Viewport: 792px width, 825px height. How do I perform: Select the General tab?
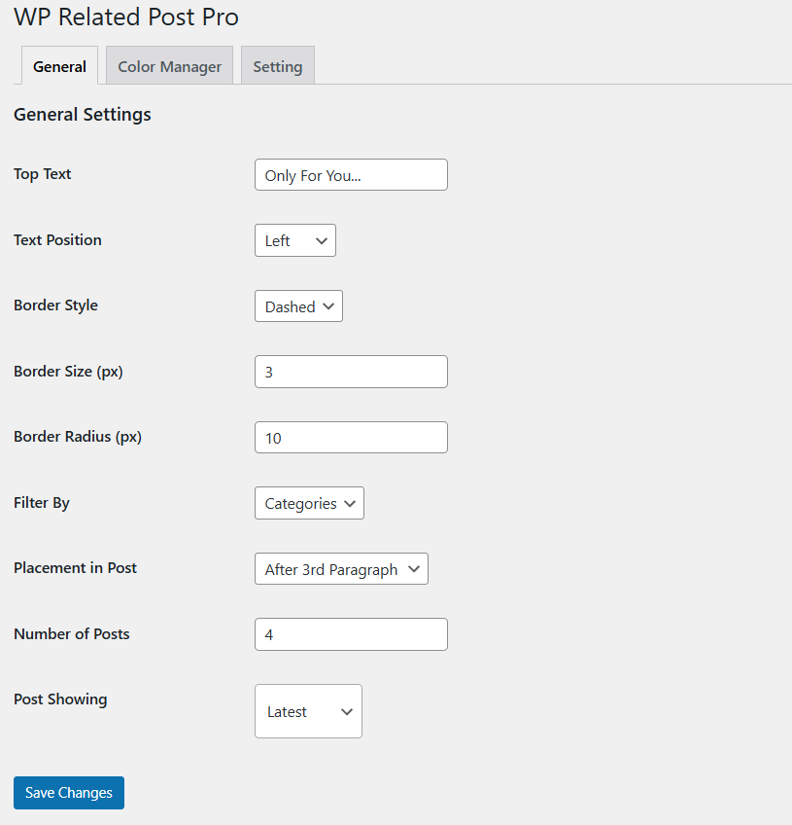[59, 66]
